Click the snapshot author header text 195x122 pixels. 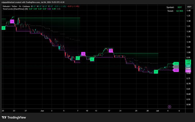pyautogui.click(x=33, y=2)
